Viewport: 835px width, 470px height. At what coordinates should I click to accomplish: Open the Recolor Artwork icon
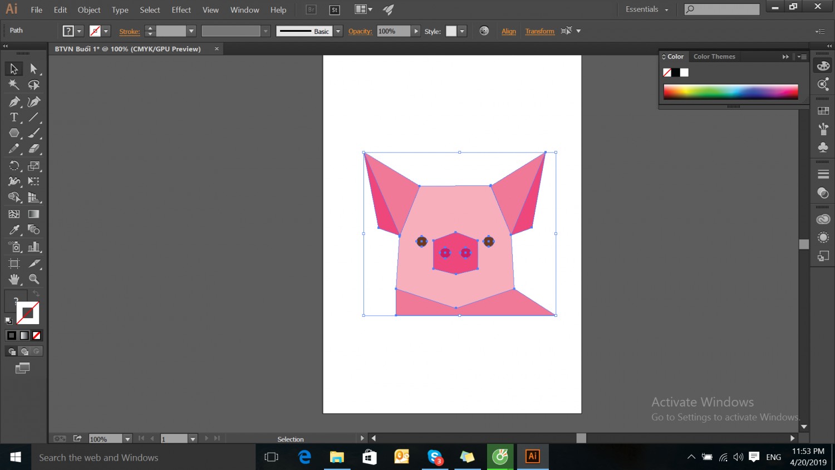[484, 31]
